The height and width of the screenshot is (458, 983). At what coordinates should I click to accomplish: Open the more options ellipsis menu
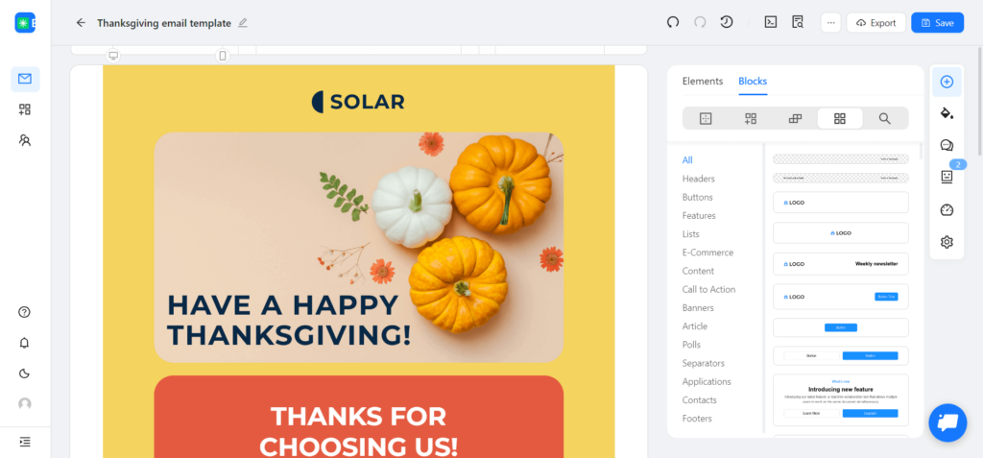[831, 23]
